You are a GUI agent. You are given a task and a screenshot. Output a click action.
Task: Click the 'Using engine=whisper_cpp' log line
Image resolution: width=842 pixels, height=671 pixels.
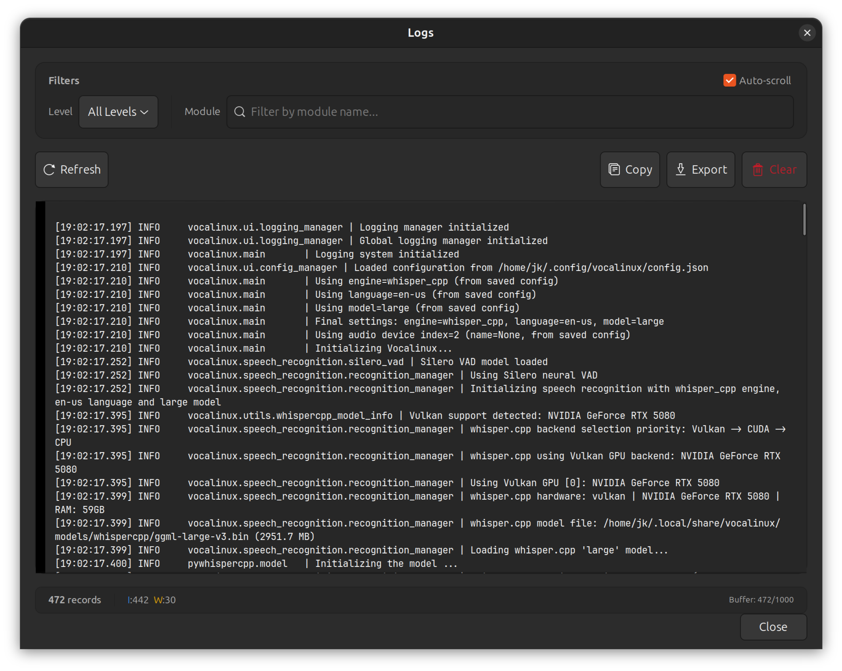pos(307,281)
